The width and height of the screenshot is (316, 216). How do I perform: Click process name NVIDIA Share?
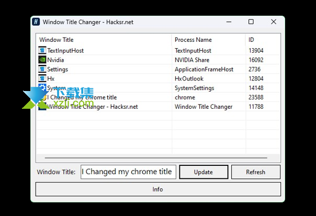[x=192, y=60]
